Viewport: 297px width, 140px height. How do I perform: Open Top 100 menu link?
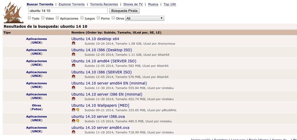tap(170, 4)
